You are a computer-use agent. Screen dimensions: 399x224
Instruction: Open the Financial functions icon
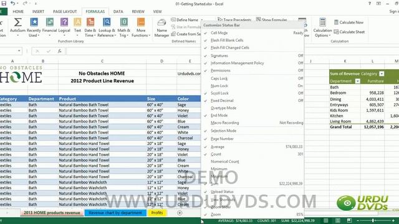point(50,22)
